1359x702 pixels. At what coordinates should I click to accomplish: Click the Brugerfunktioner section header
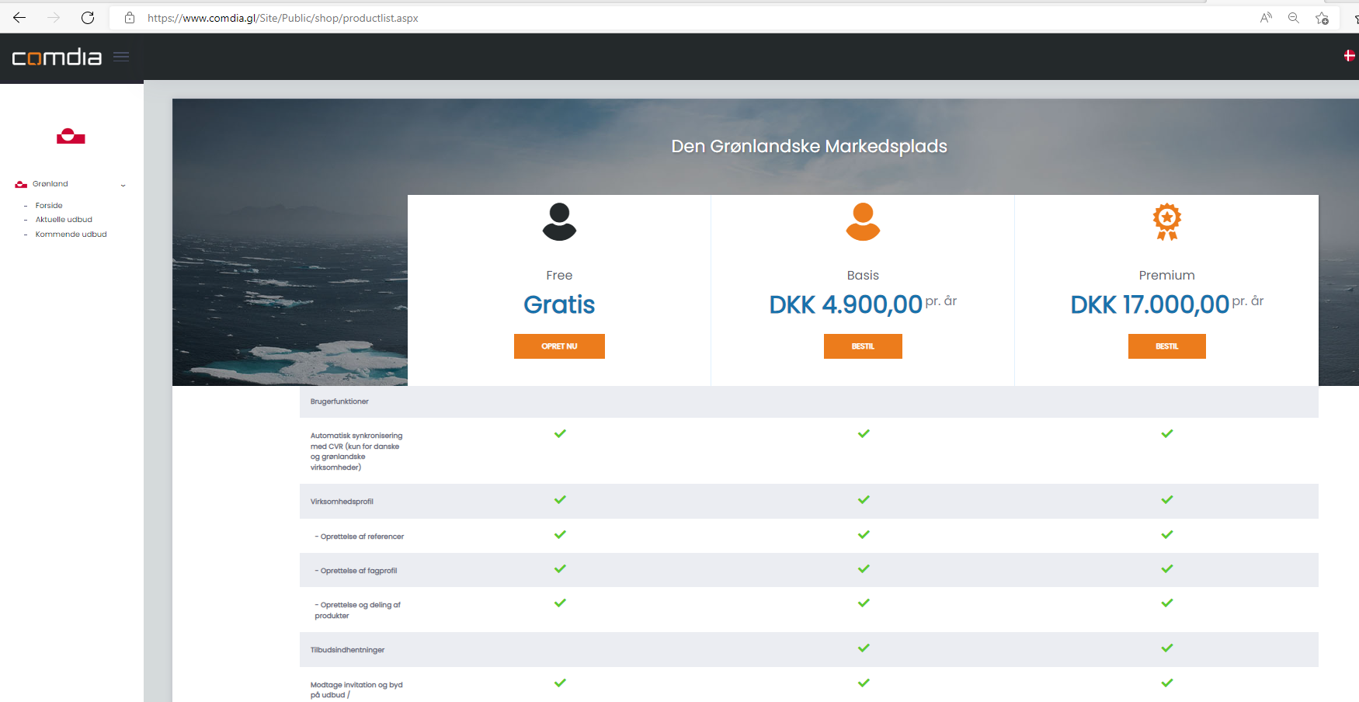(x=339, y=401)
